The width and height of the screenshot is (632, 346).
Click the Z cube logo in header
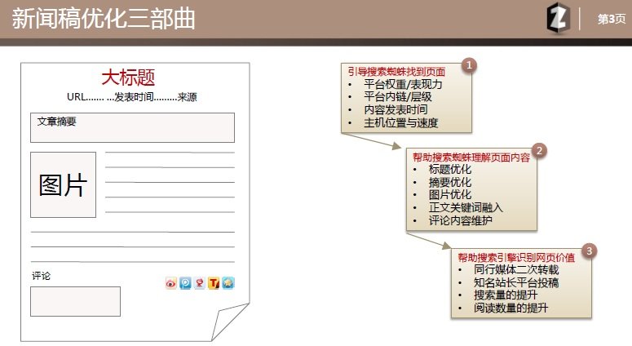coord(559,18)
